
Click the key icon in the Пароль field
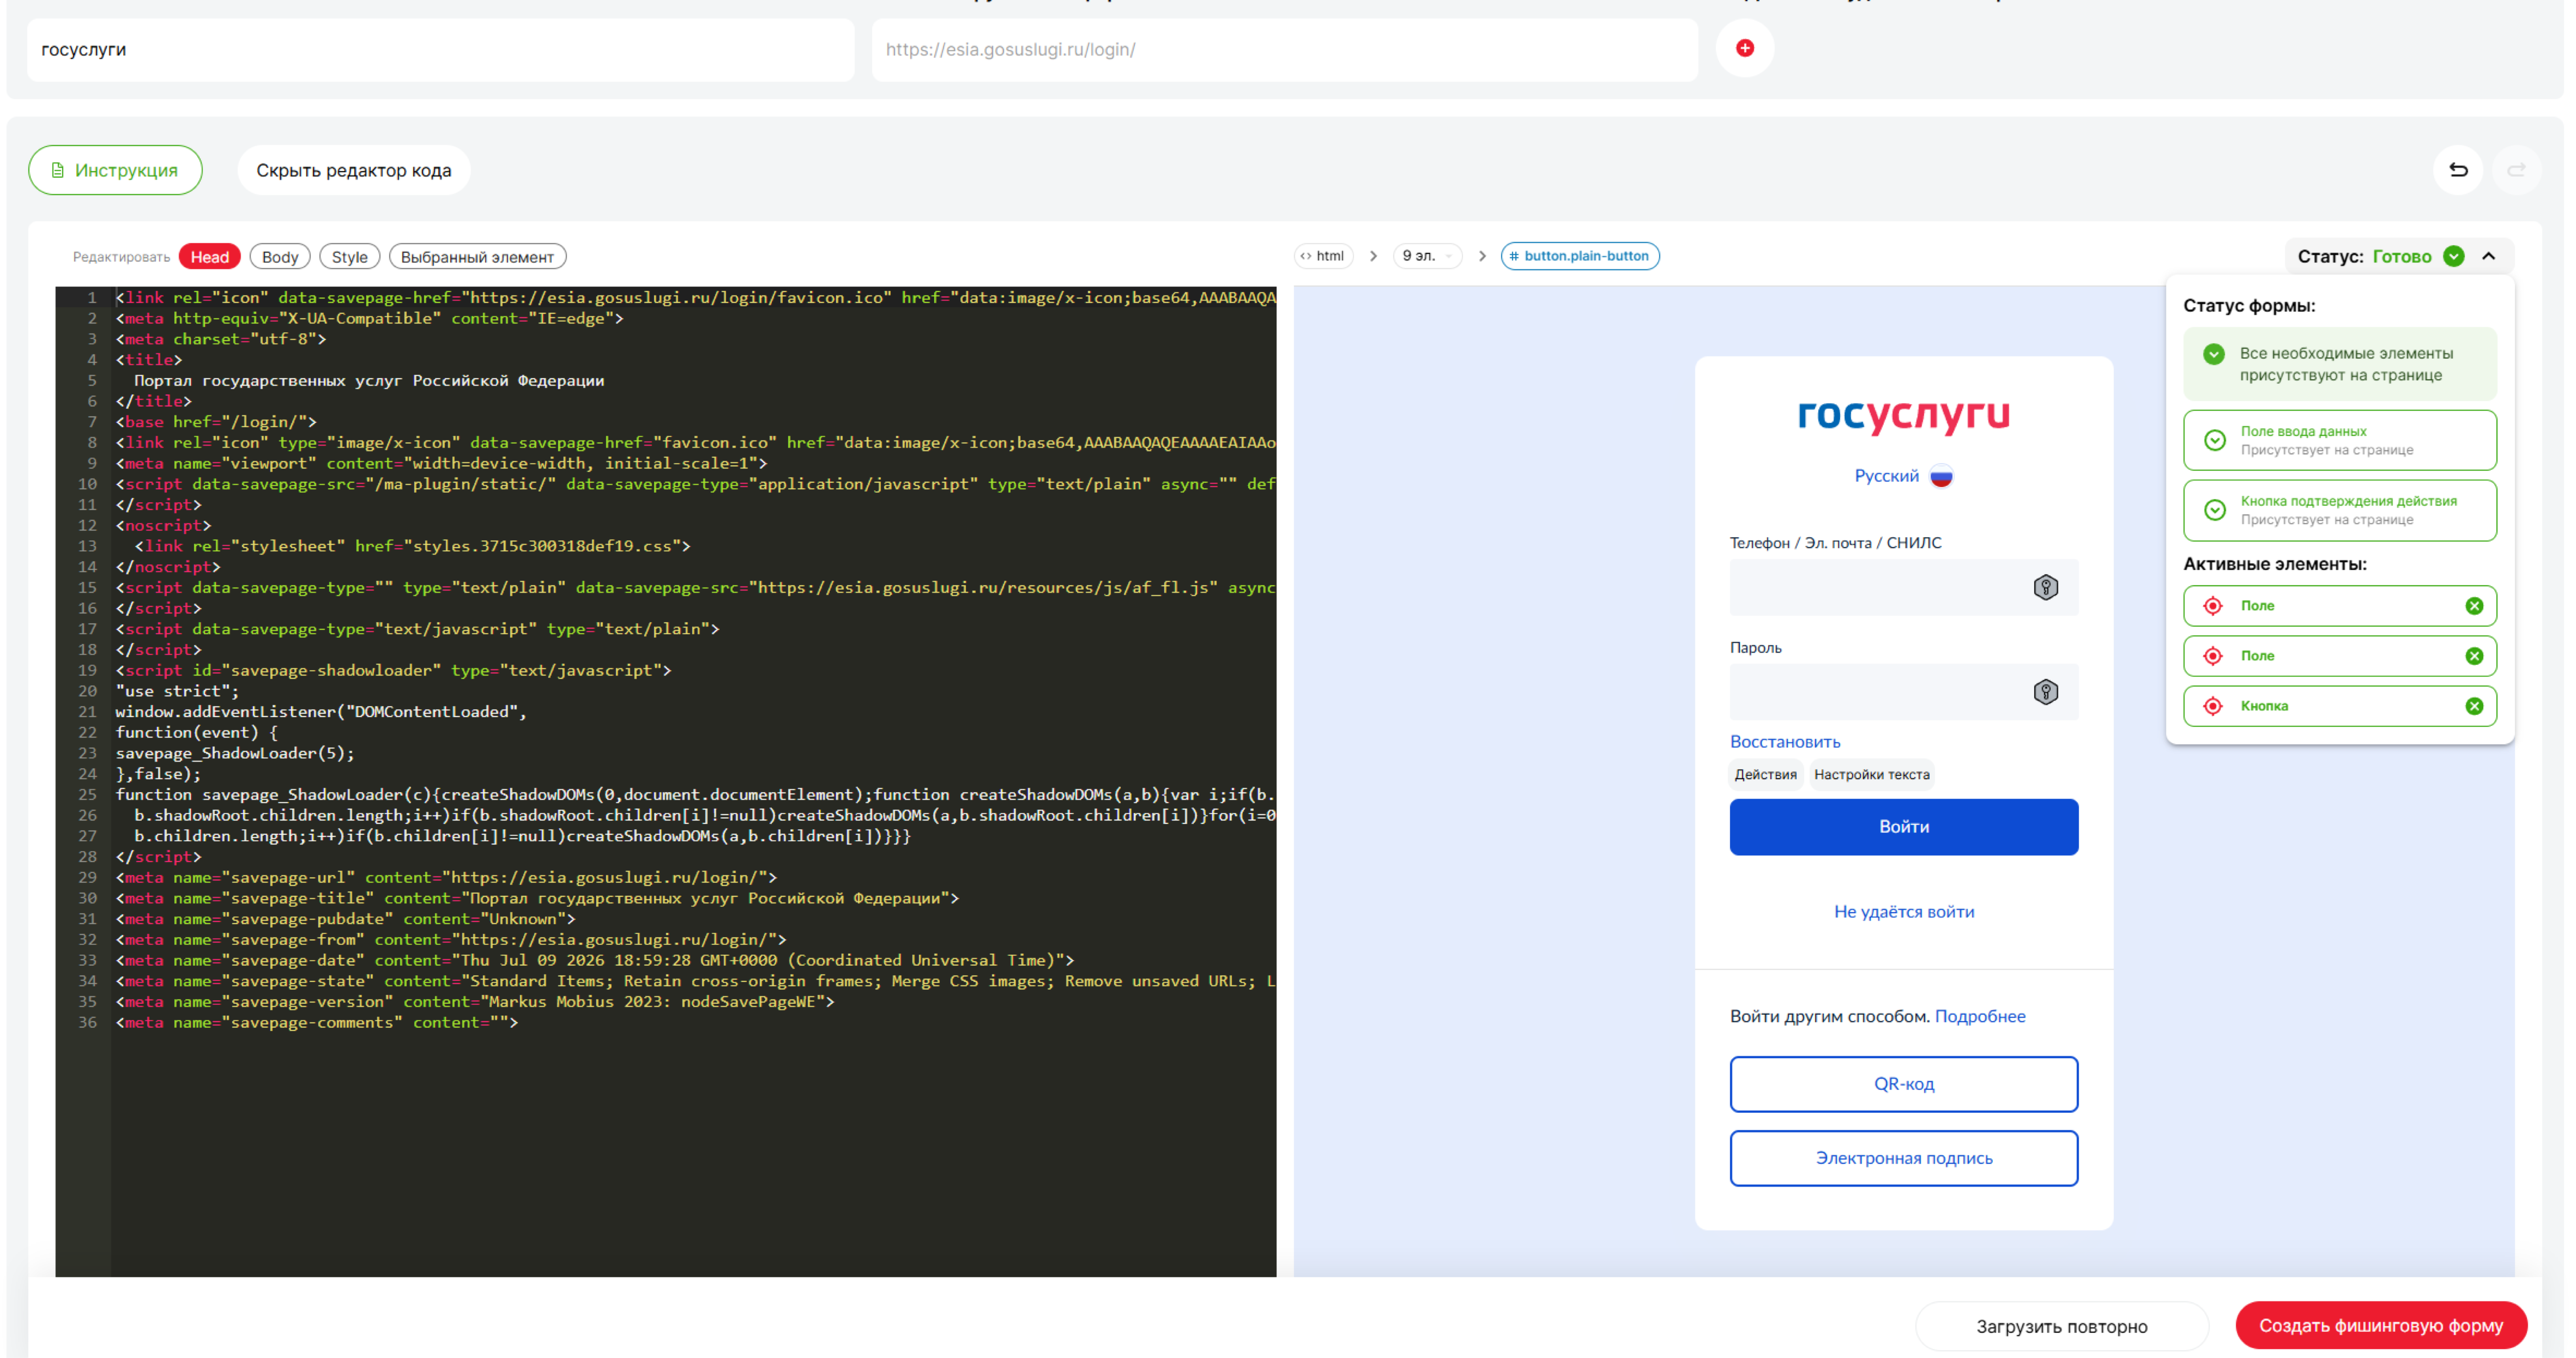tap(2045, 692)
